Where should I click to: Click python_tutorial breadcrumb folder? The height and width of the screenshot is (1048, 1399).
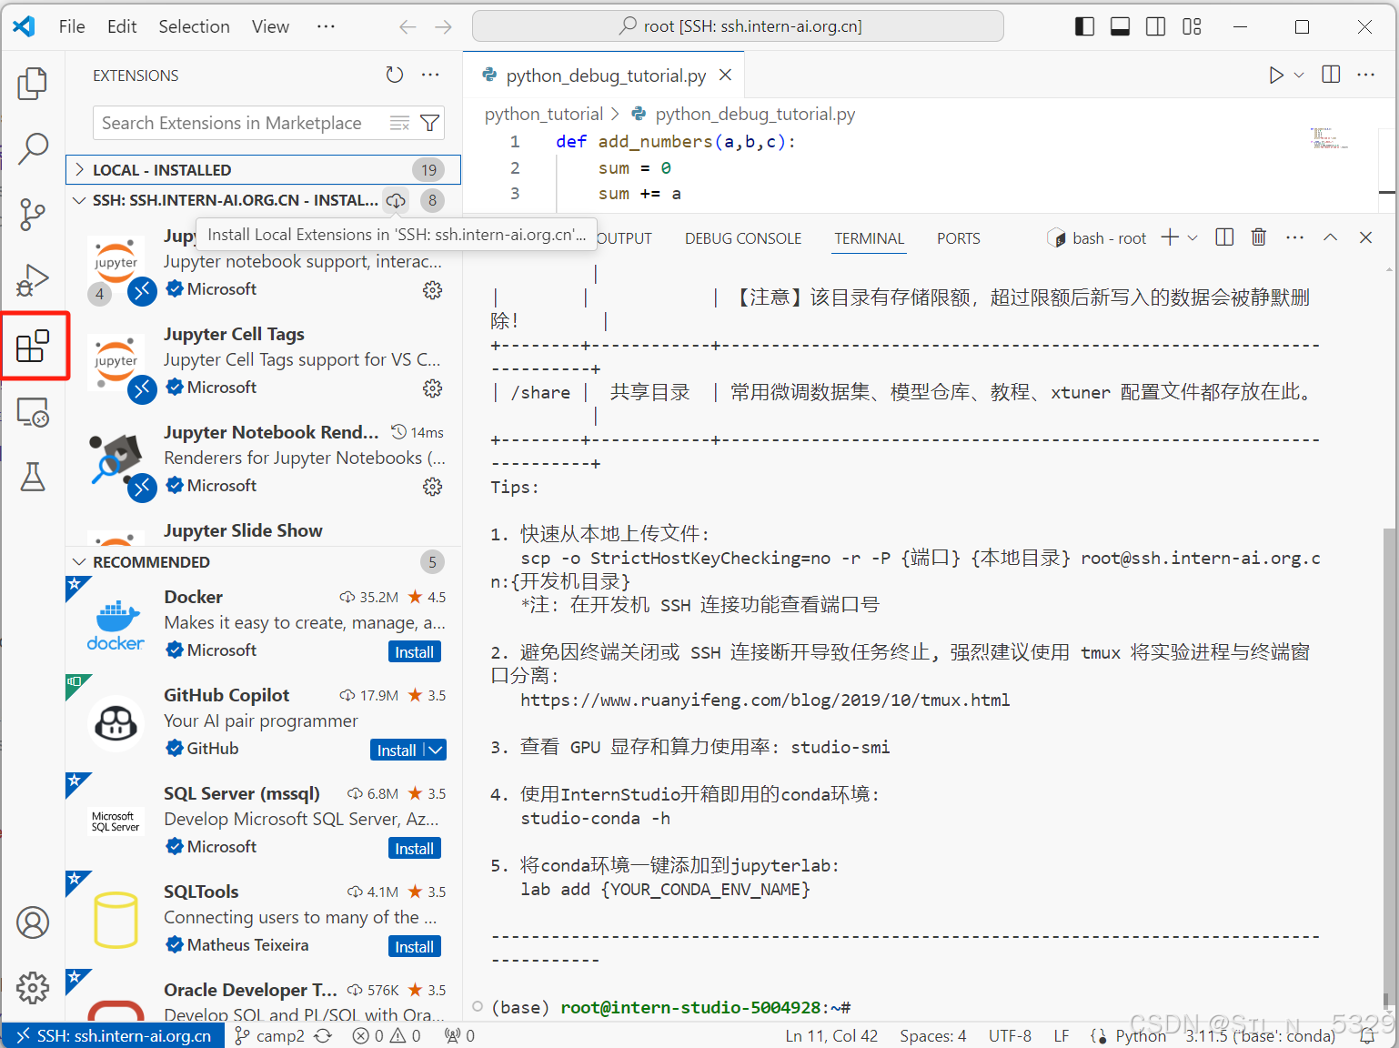tap(543, 114)
